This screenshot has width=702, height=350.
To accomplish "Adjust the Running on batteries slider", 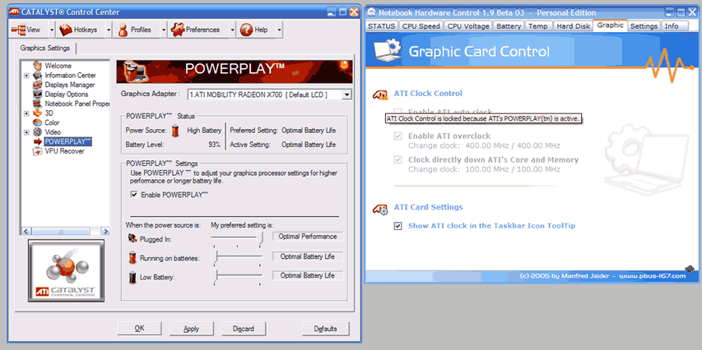I will (x=216, y=257).
